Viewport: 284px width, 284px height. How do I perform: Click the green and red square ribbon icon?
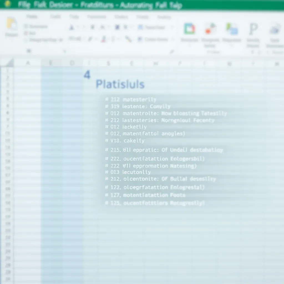189,29
